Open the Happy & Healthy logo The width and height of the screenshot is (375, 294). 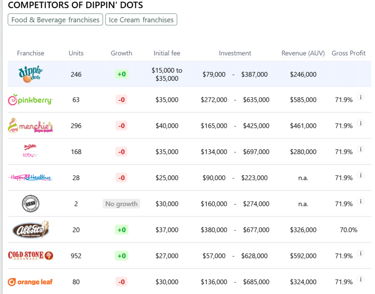[x=30, y=177]
